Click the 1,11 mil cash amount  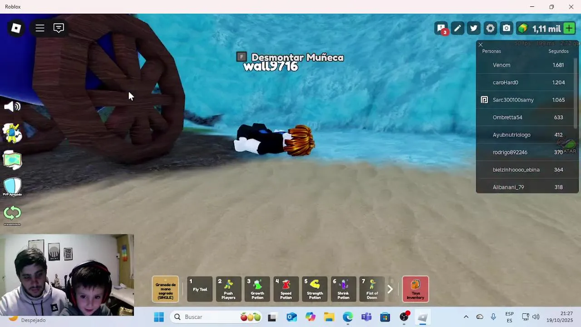(x=547, y=29)
